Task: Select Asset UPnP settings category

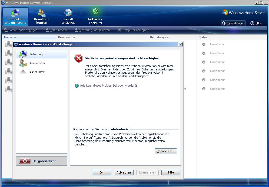Action: (42, 72)
